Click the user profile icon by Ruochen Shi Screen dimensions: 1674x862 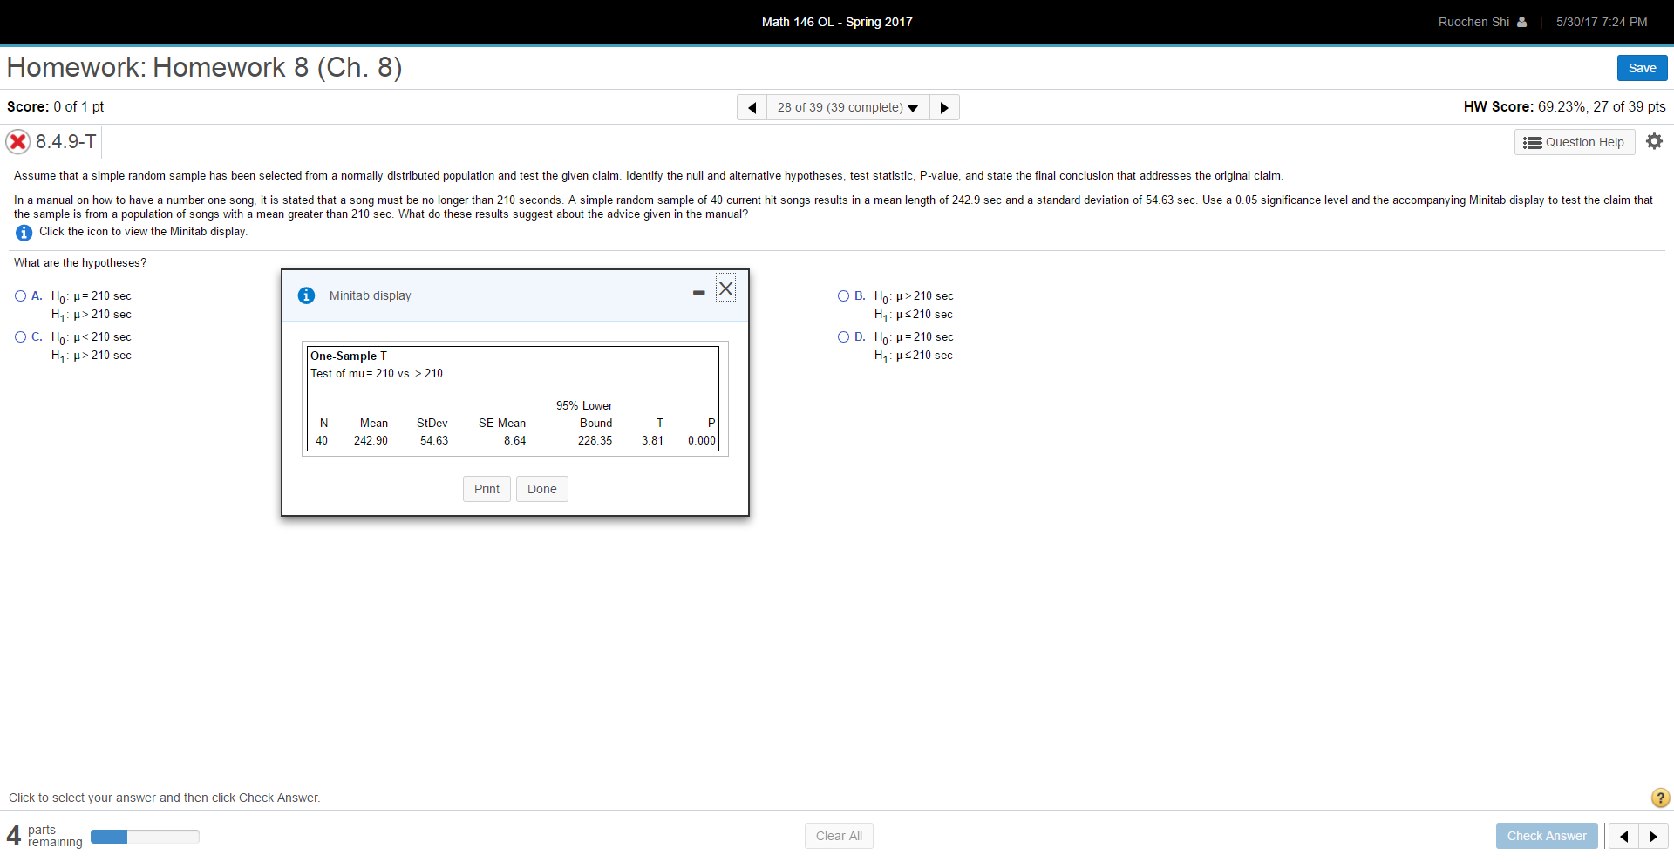pyautogui.click(x=1521, y=22)
